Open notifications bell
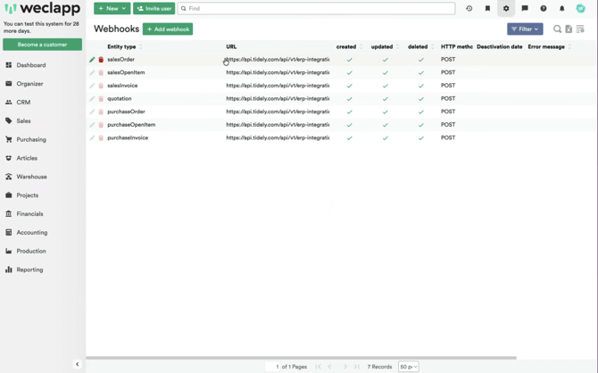 tap(561, 9)
